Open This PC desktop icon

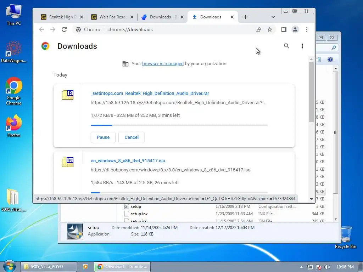pos(14,14)
